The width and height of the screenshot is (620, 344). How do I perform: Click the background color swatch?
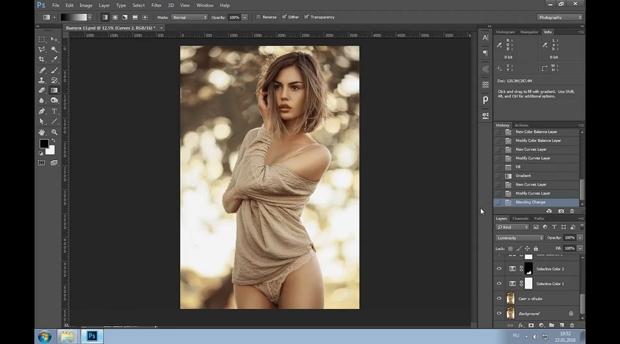tap(52, 151)
